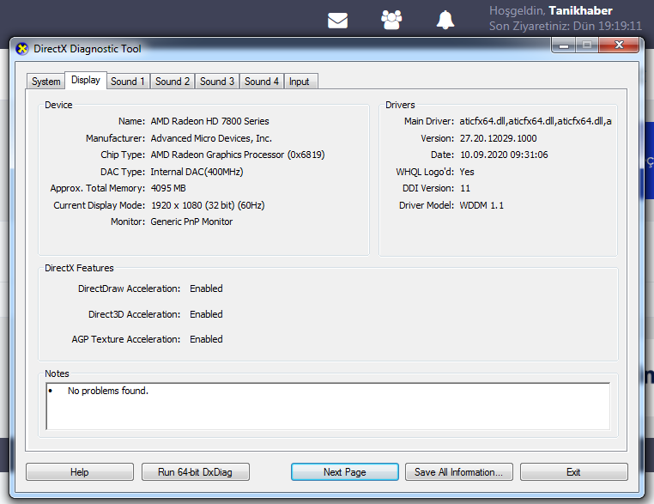Click the Direct3D Acceleration 'Enabled' value
This screenshot has width=654, height=504.
(206, 314)
